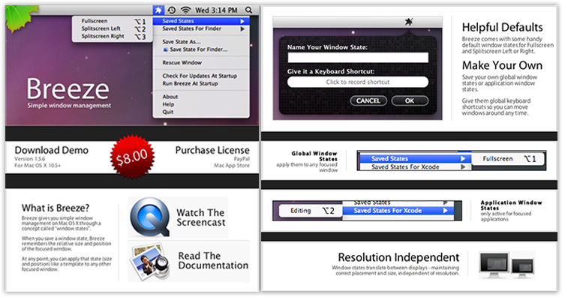Screen dimensions: 562x297
Task: Click the CANCEL button
Action: point(368,100)
